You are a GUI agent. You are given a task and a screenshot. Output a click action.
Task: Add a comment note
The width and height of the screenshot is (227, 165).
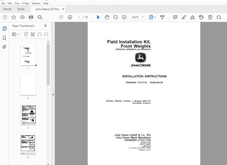point(175,17)
